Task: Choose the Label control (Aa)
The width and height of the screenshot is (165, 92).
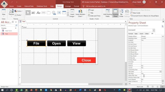Action: (x=38, y=13)
